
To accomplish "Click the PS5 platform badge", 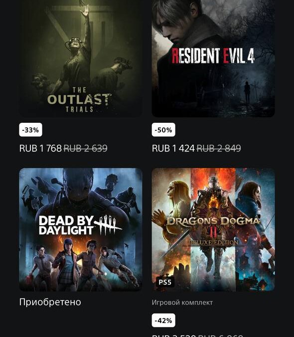I will click(165, 282).
